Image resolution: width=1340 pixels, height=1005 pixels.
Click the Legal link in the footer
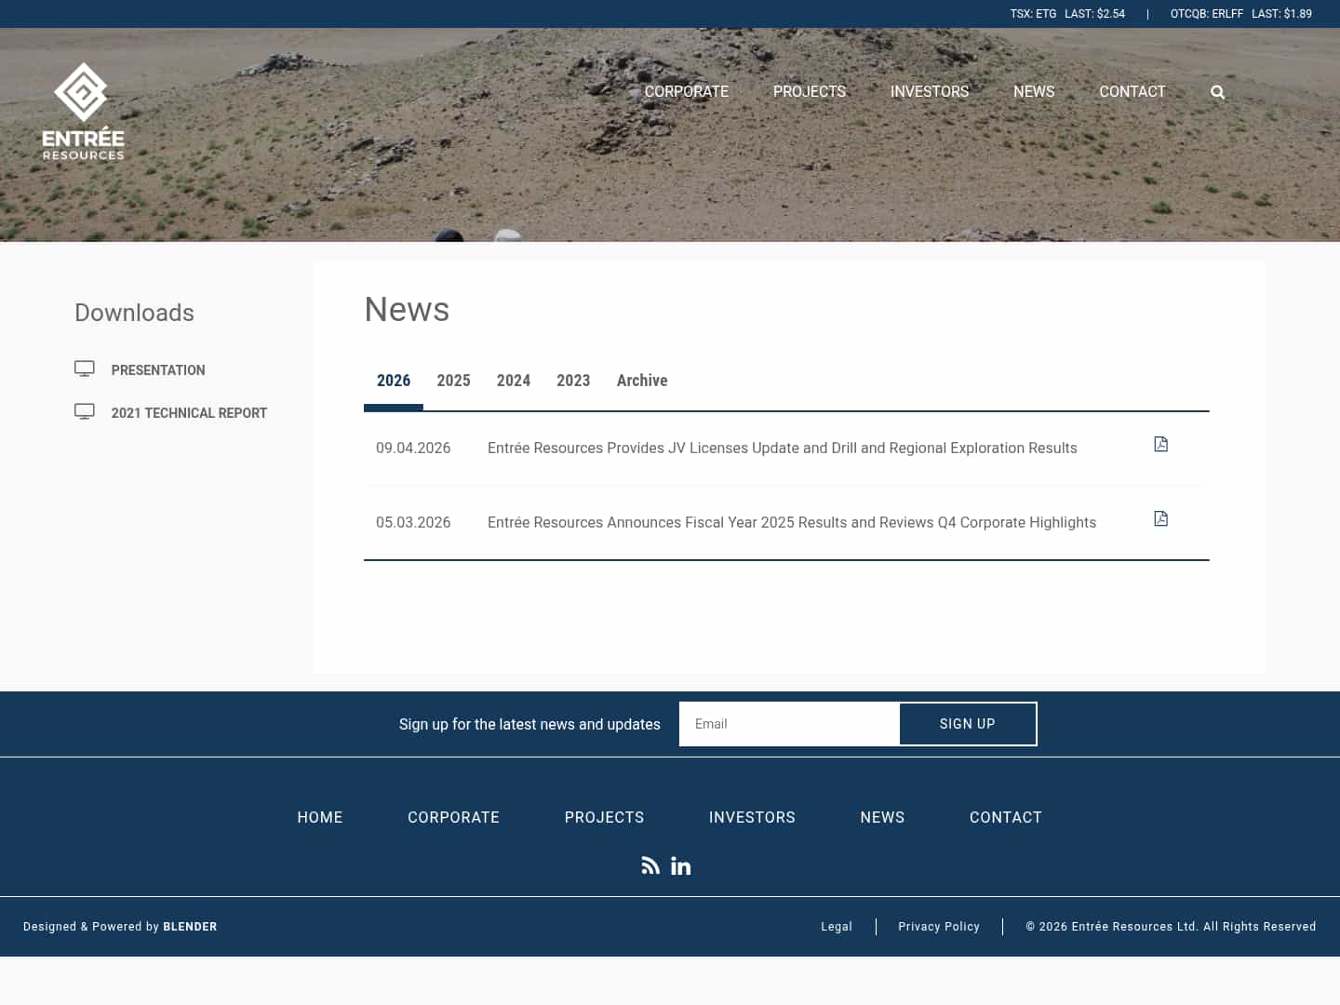(836, 927)
